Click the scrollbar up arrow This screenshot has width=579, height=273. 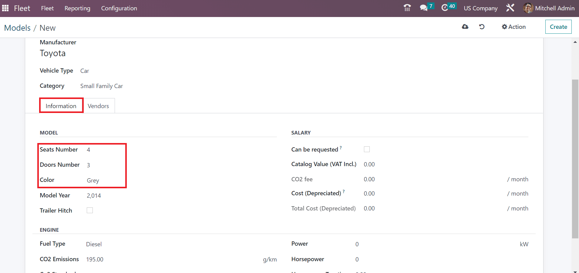pos(575,42)
